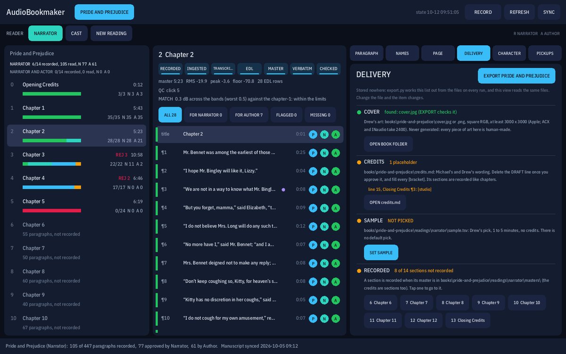Viewport: 566px width, 354px height.
Task: Click the MASTER pipeline stage chip
Action: click(x=276, y=69)
